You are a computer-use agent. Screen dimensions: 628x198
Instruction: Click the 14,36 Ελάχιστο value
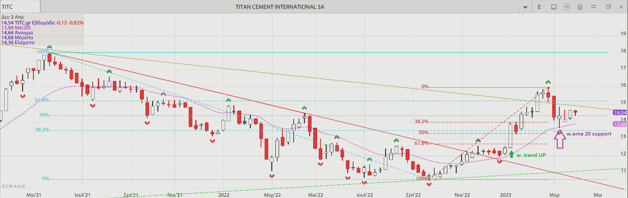tap(18, 42)
